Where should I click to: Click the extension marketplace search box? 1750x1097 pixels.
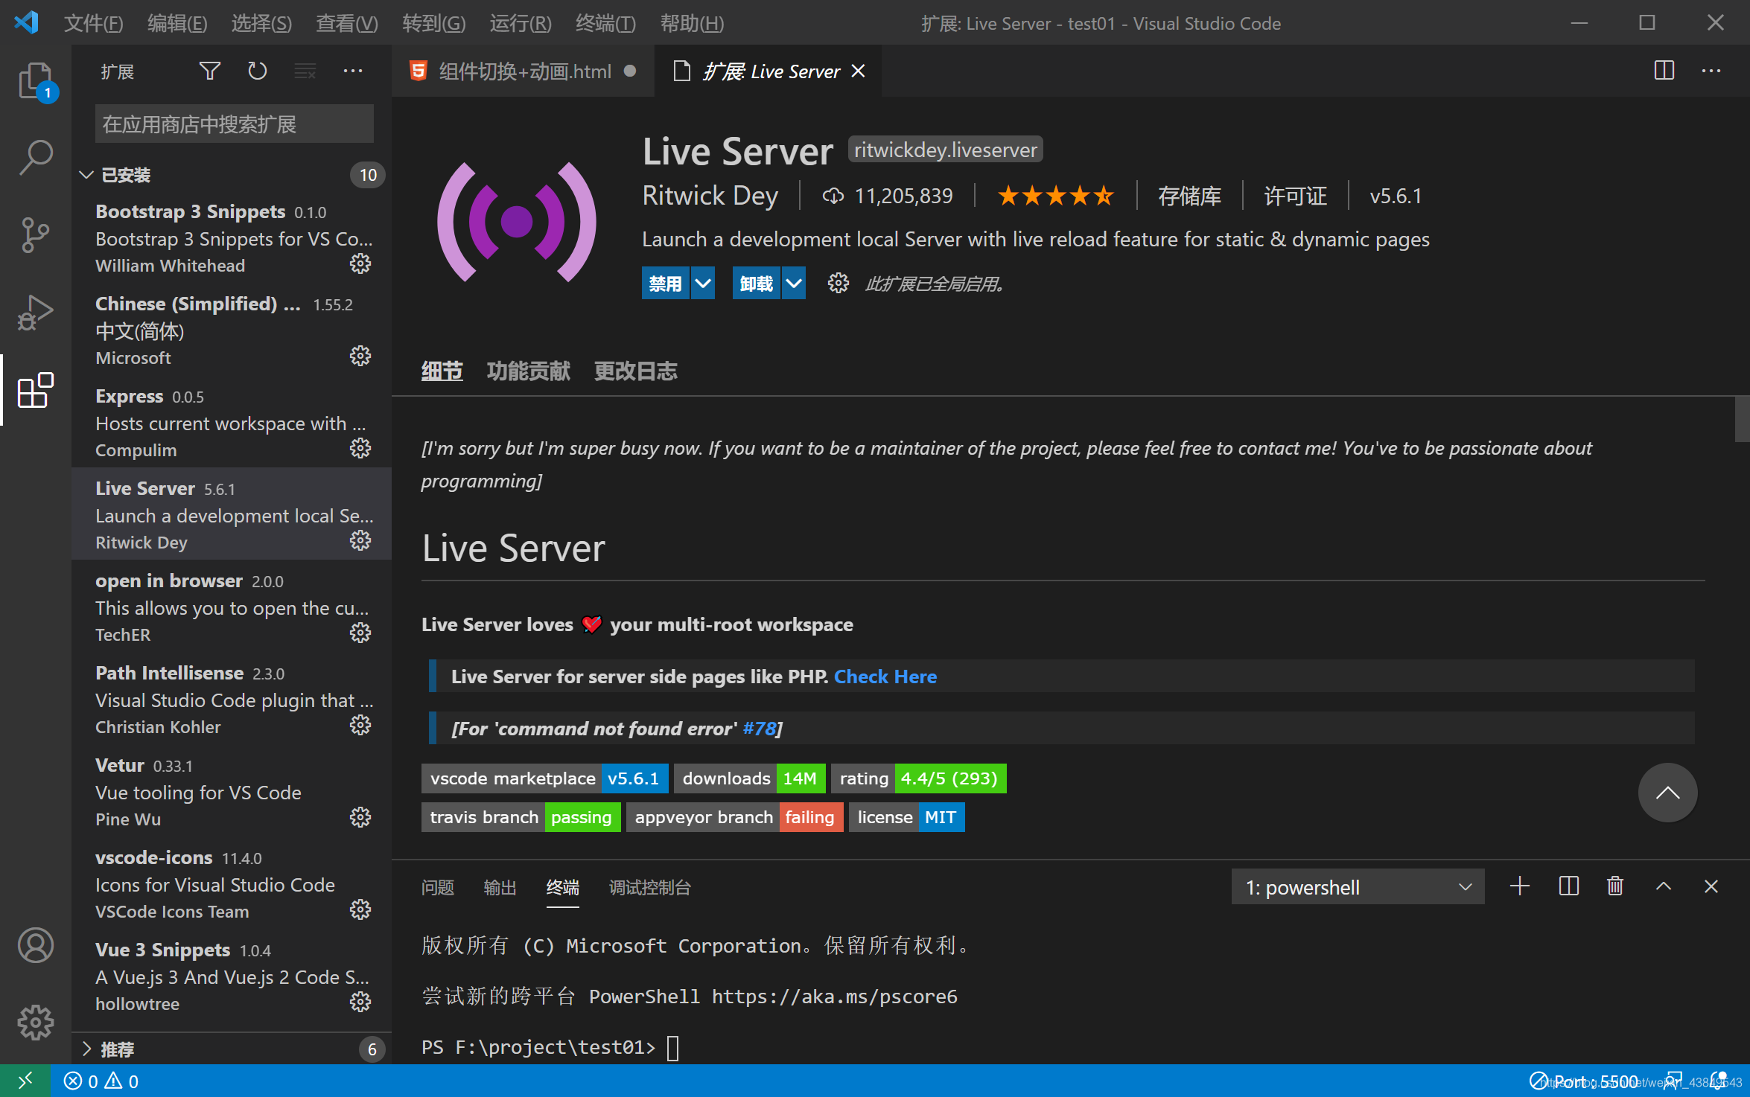[234, 124]
